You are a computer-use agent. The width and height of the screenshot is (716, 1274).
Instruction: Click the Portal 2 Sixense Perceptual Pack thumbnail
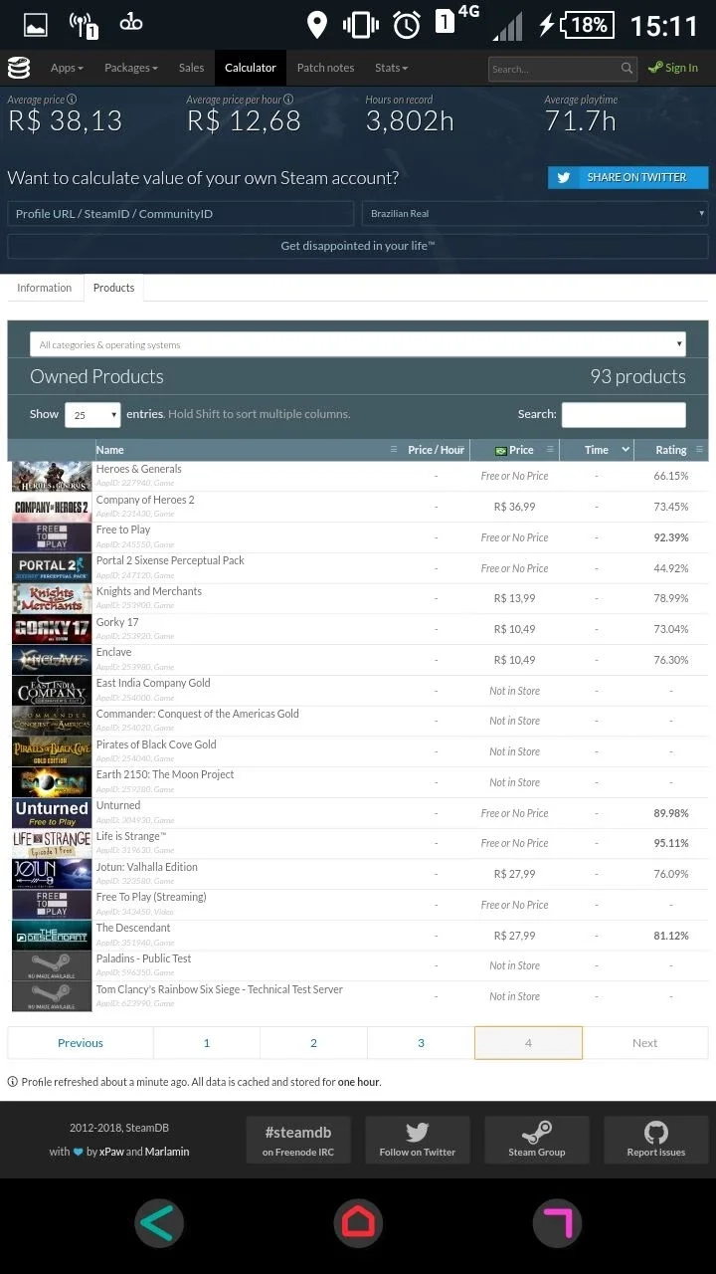[x=52, y=568]
